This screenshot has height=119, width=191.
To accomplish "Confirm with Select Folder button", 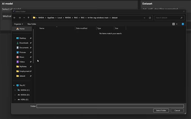I will pos(161,110).
